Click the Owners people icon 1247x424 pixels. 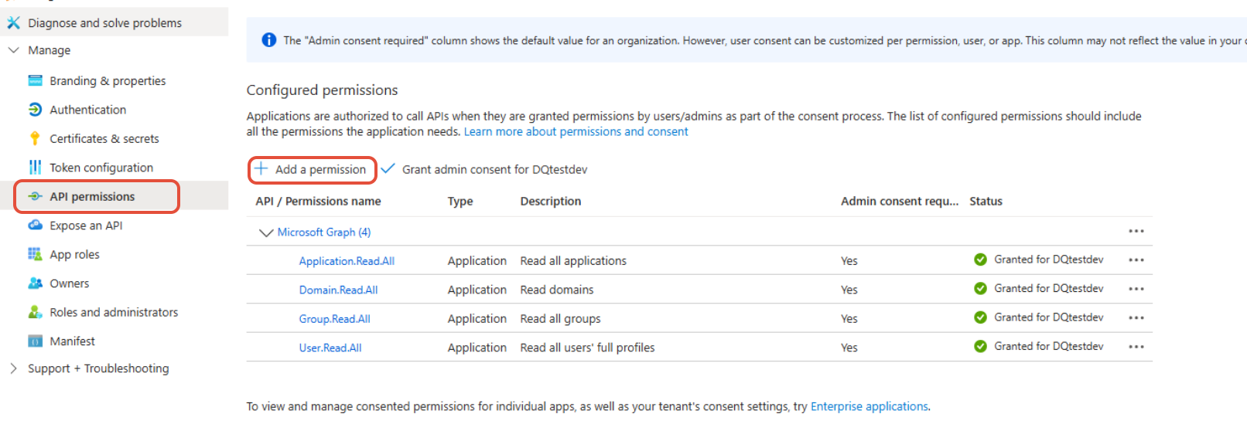tap(35, 283)
